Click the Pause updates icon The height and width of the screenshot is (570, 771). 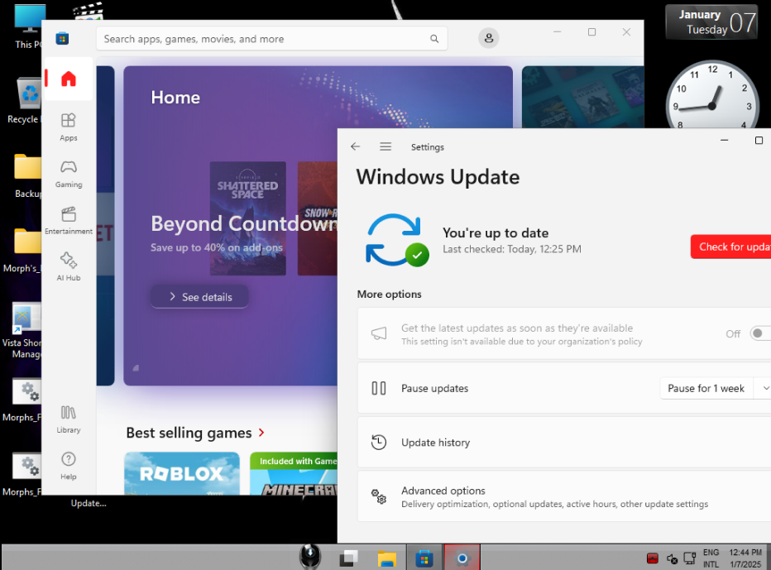point(379,389)
